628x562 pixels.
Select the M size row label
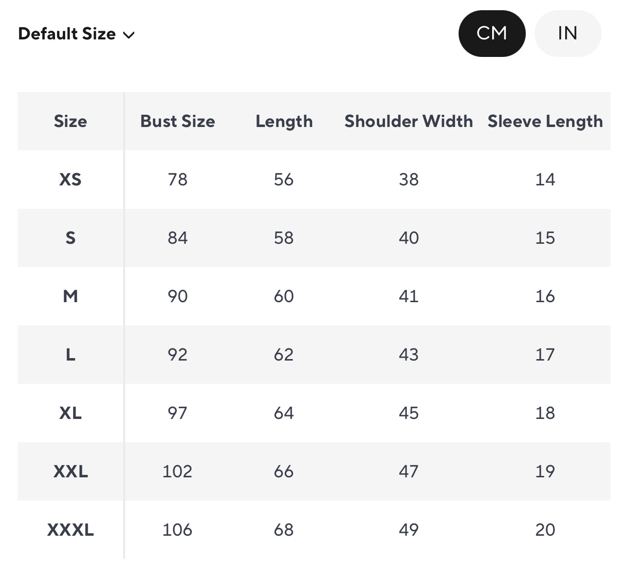71,296
